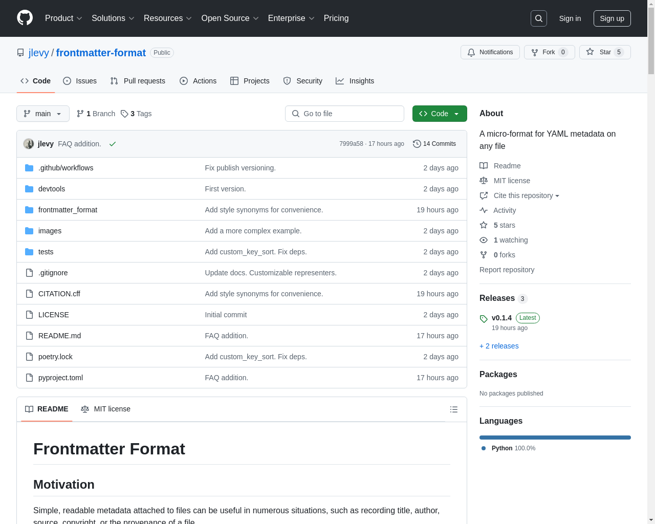655x524 pixels.
Task: View 5 stars in About sidebar
Action: click(497, 225)
